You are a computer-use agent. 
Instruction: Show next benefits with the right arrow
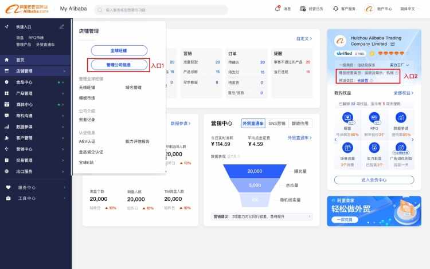412,140
